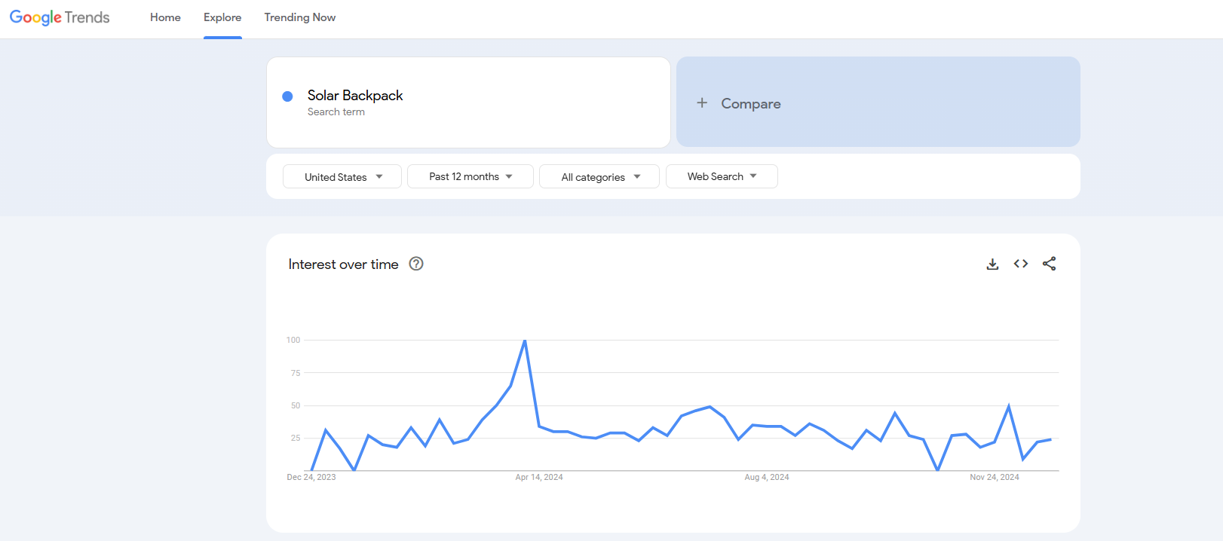Click the 75 value on the y-axis
The width and height of the screenshot is (1223, 541).
(x=296, y=373)
